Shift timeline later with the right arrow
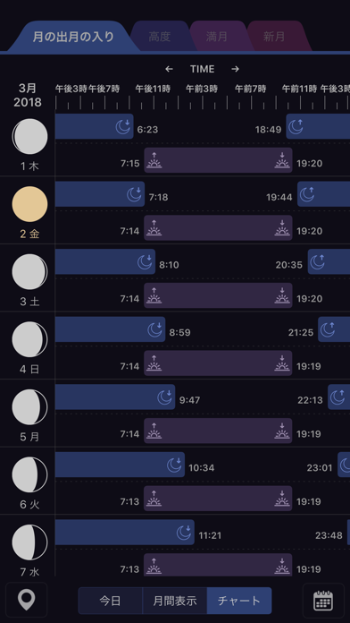Image resolution: width=350 pixels, height=623 pixels. [x=235, y=69]
